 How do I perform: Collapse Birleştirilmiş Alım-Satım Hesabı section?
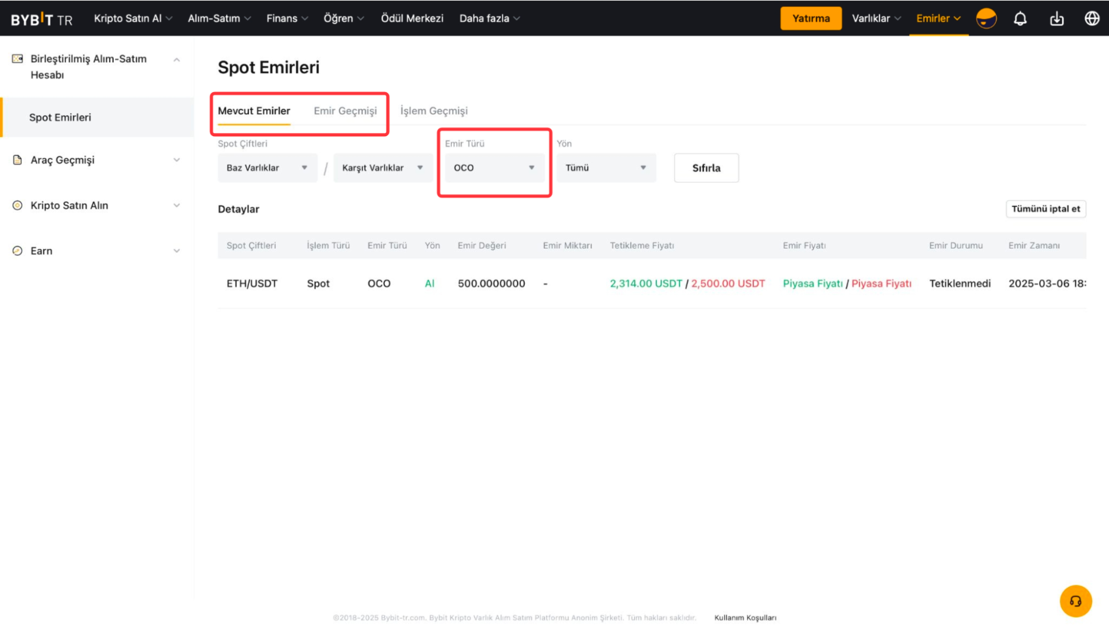(x=176, y=60)
